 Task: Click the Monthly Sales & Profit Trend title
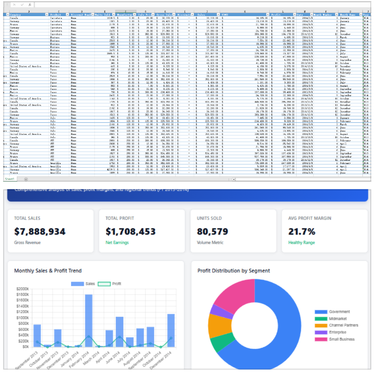pos(48,271)
